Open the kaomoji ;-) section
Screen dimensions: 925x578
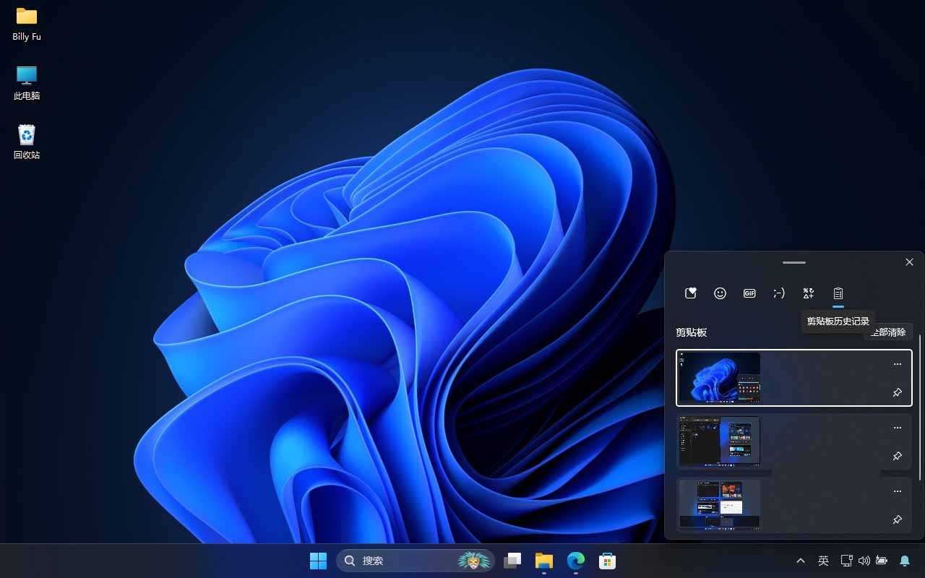click(779, 293)
